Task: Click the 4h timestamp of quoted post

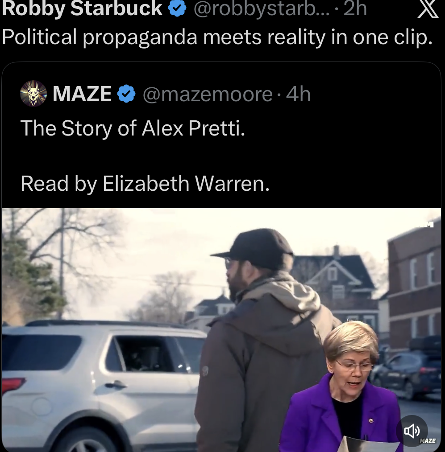Action: [298, 94]
